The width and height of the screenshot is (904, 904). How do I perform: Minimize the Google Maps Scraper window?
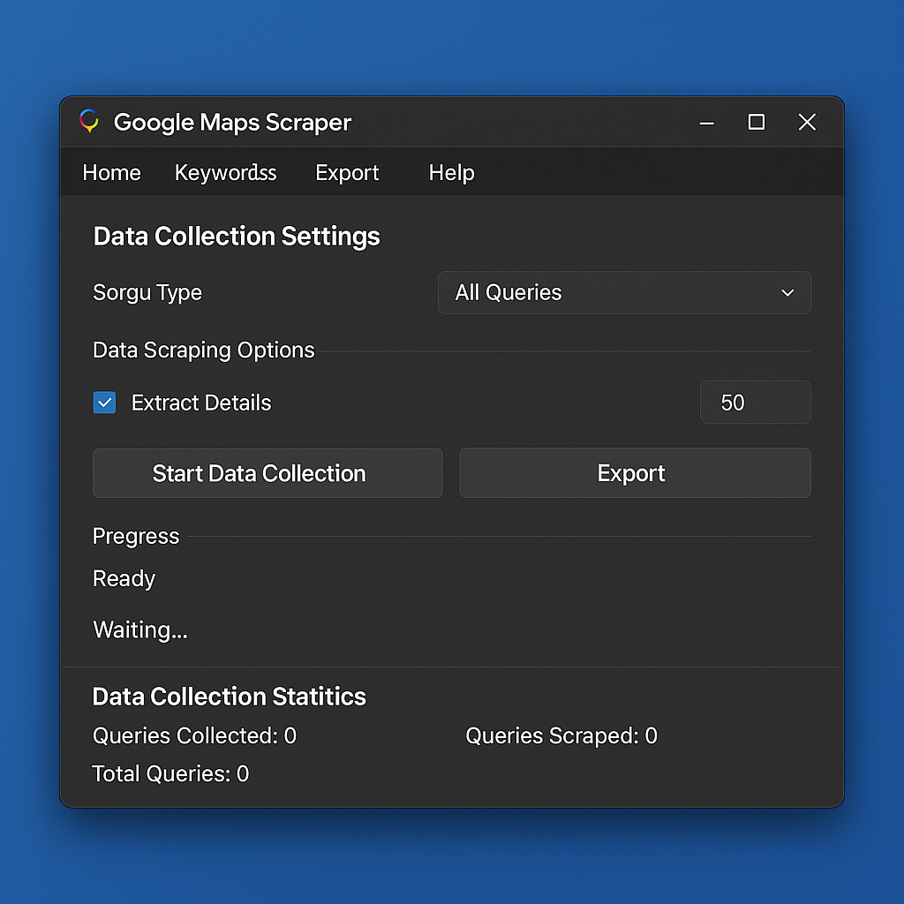(x=707, y=122)
